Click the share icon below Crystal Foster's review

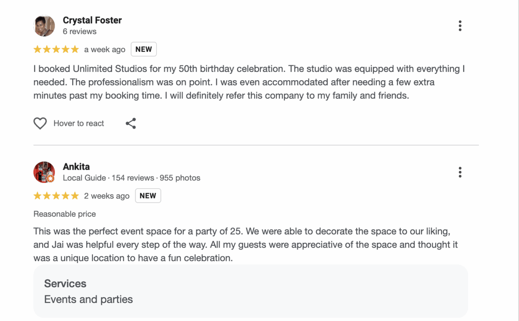(130, 123)
